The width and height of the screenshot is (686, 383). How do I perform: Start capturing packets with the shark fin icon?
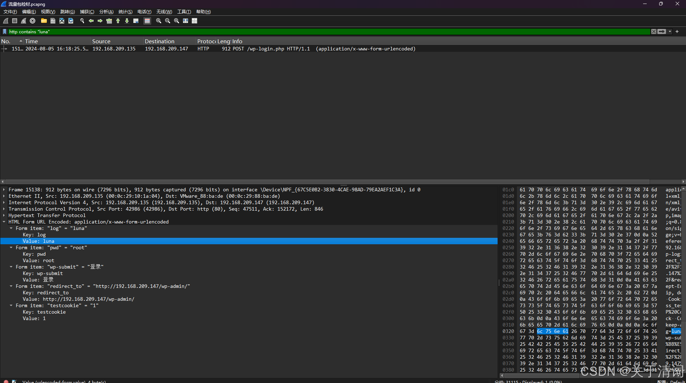[x=6, y=21]
